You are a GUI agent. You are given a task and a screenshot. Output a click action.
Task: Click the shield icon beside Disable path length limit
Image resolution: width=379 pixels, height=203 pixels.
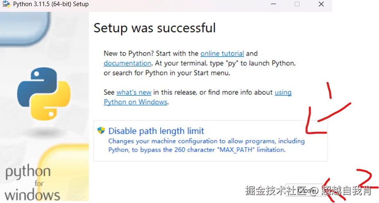[x=101, y=130]
